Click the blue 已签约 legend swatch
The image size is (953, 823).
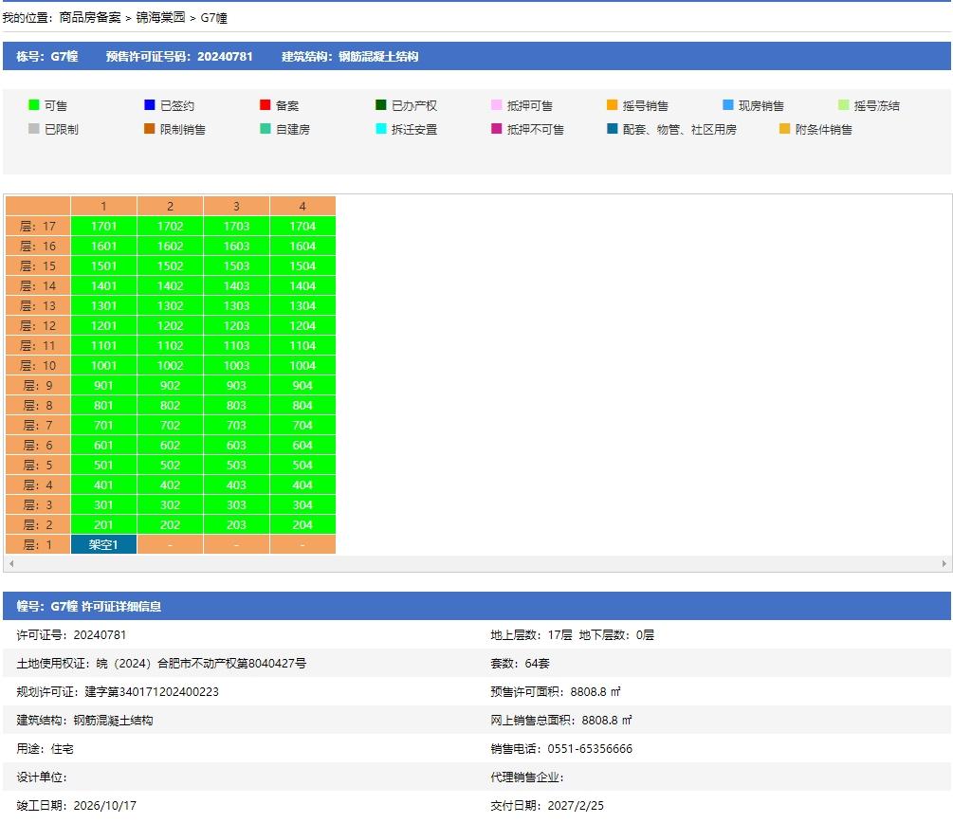click(150, 105)
